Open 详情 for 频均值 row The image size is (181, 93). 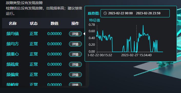point(75,34)
